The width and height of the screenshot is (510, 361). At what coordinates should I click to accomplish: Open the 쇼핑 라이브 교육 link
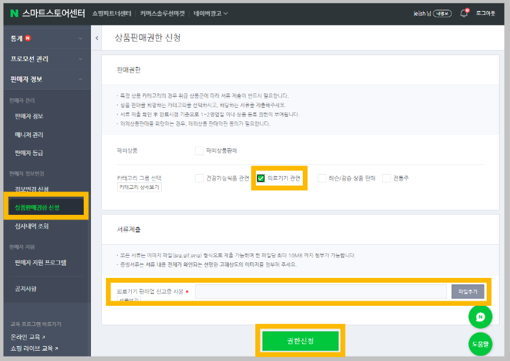click(34, 348)
